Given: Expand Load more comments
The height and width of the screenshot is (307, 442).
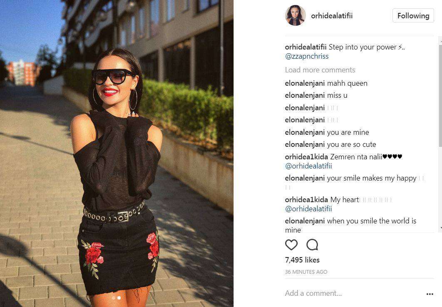Looking at the screenshot, I should [320, 70].
